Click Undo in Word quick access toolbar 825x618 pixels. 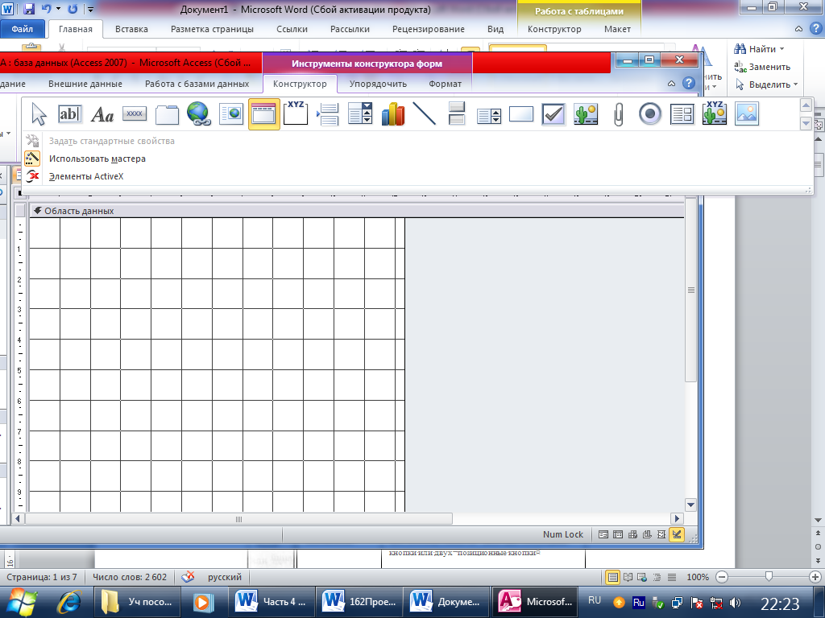point(46,9)
